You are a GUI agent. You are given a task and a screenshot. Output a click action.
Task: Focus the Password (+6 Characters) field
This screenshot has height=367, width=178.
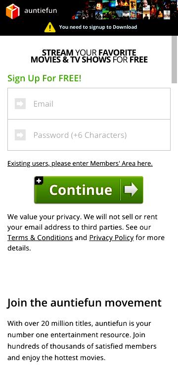(89, 135)
